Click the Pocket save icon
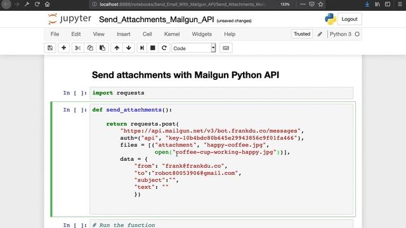The height and width of the screenshot is (228, 406). coord(311,4)
